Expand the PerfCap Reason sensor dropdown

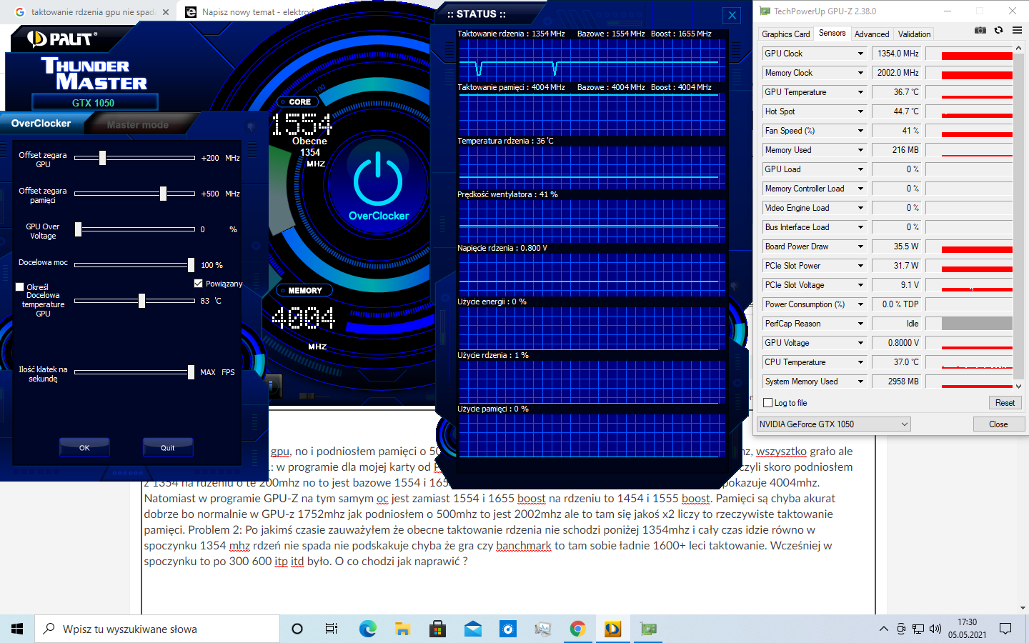tap(860, 324)
